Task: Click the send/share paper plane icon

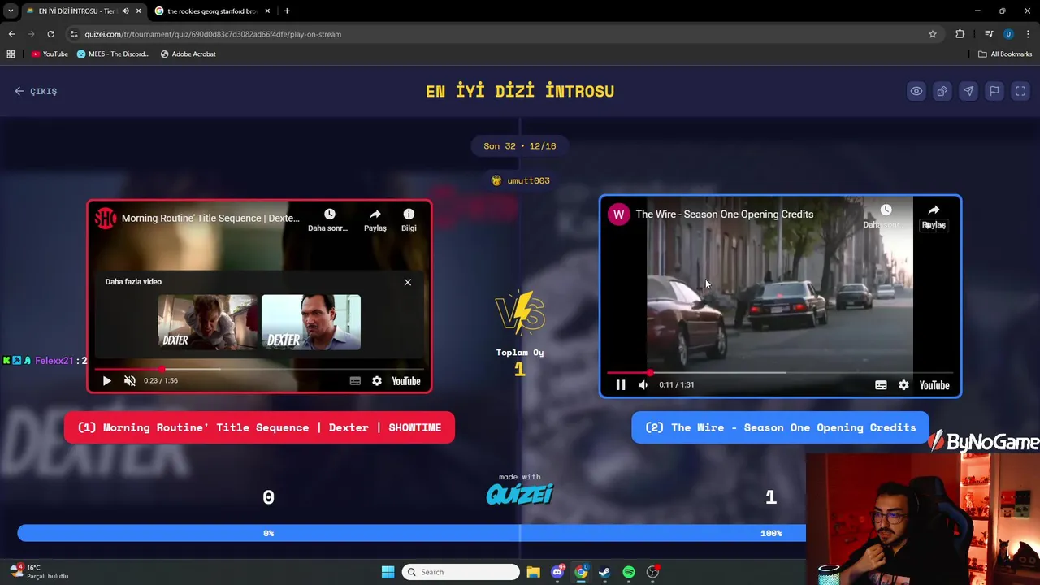Action: [x=968, y=91]
